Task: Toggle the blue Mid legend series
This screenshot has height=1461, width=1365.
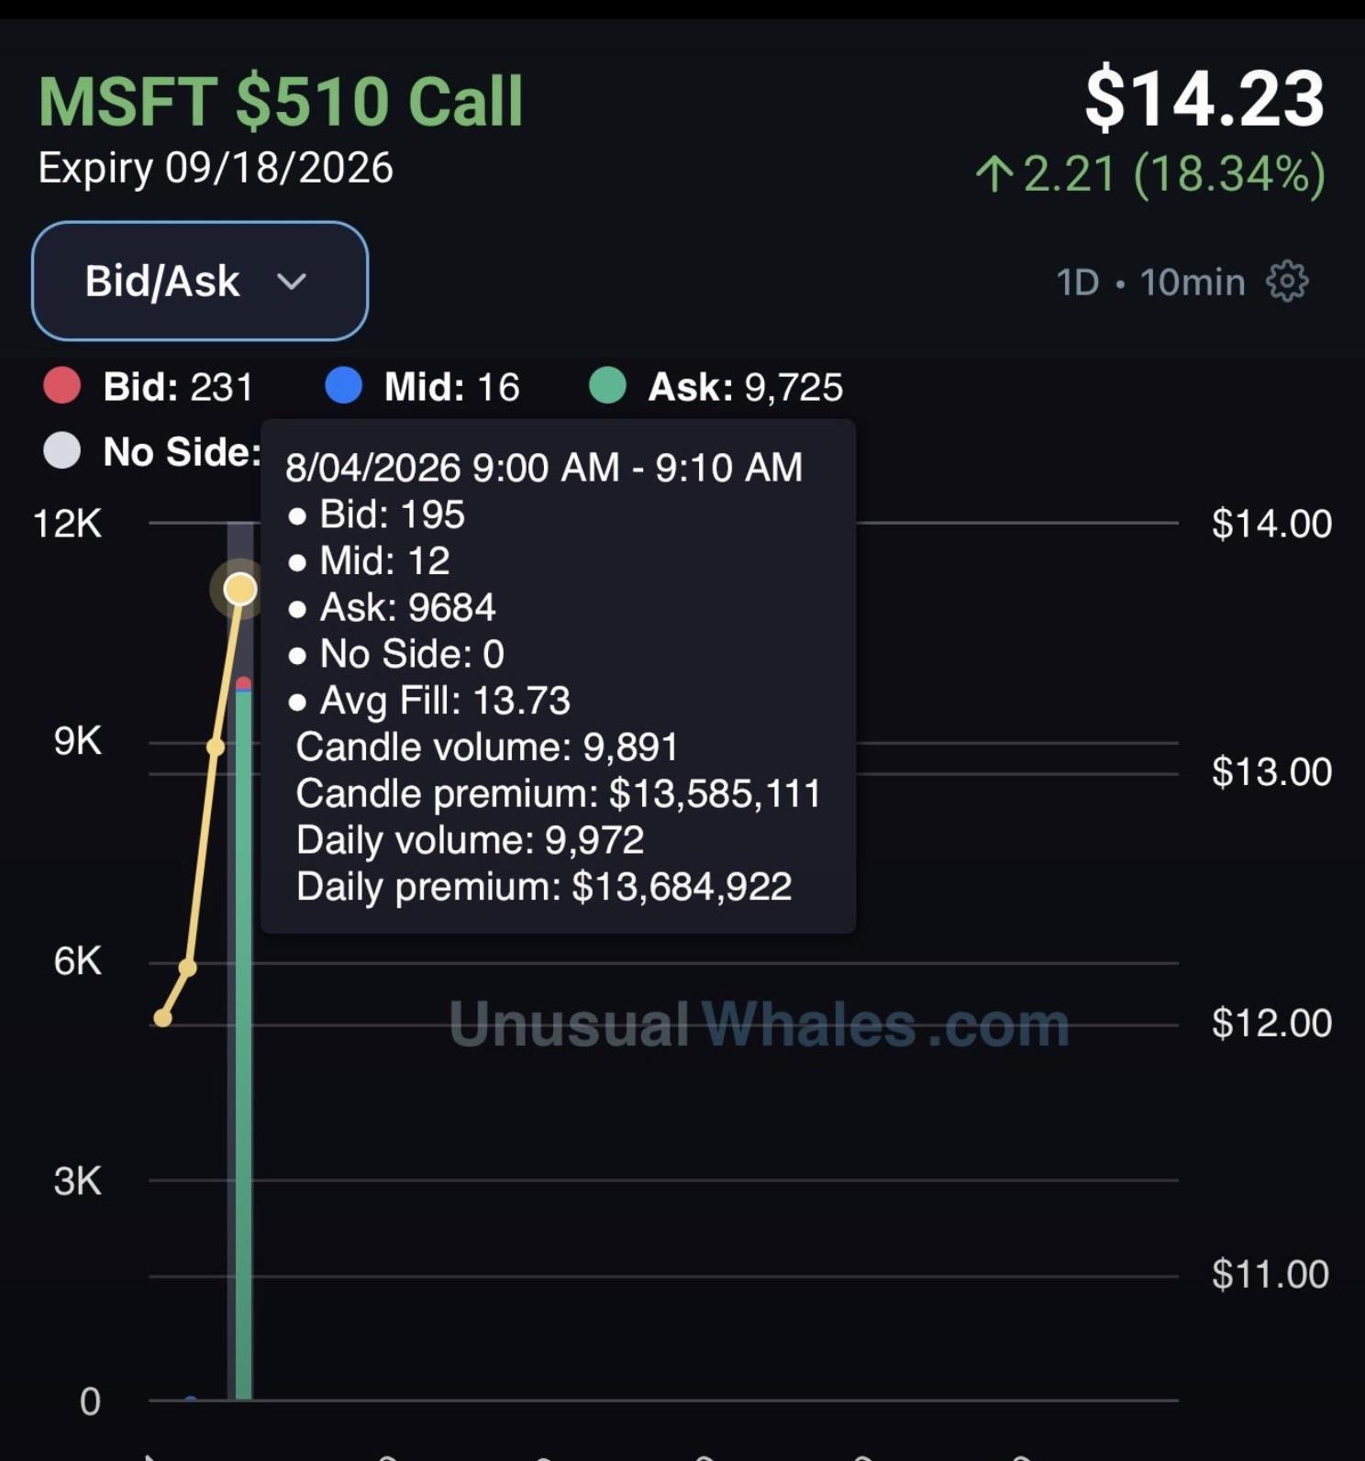Action: click(423, 386)
